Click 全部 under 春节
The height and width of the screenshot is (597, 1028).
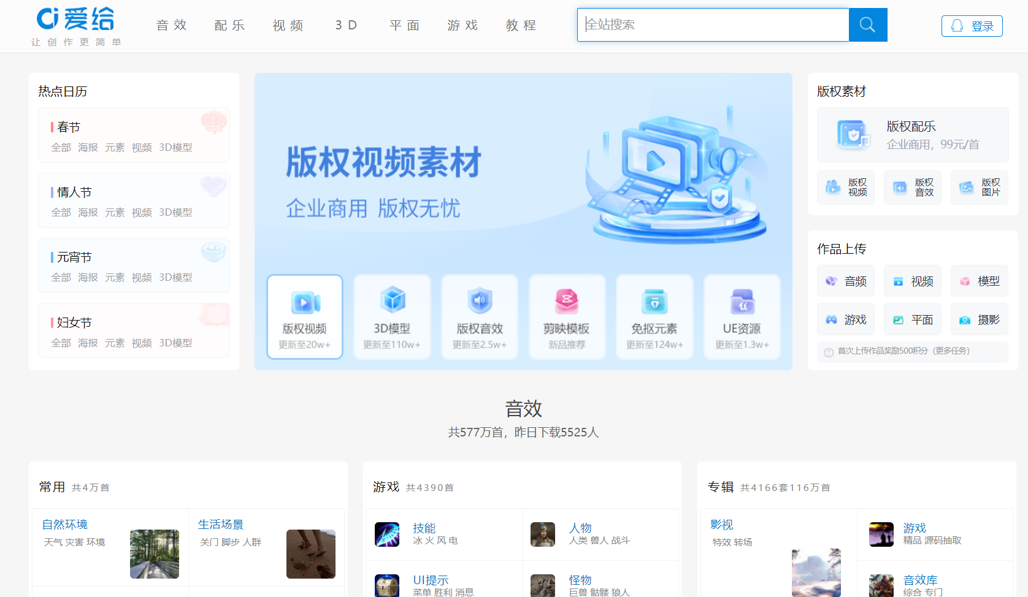[x=61, y=147]
